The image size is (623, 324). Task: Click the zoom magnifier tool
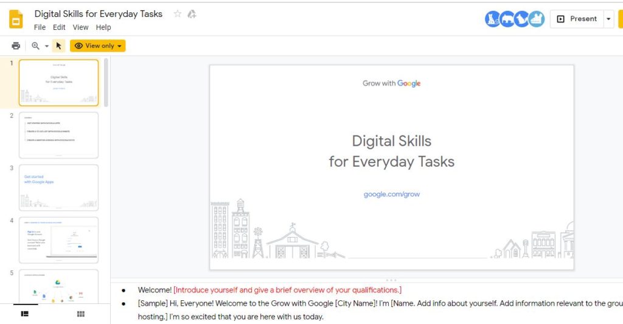(x=35, y=46)
